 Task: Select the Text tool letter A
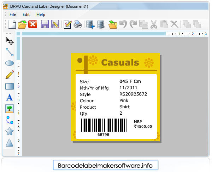point(10,97)
